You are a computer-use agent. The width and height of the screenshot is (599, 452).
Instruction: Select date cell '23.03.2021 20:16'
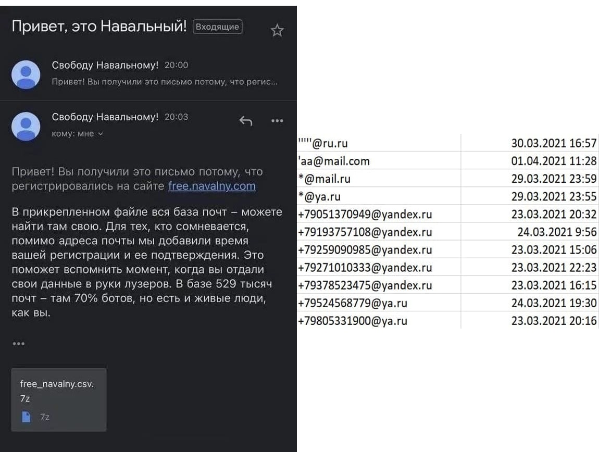[530, 320]
